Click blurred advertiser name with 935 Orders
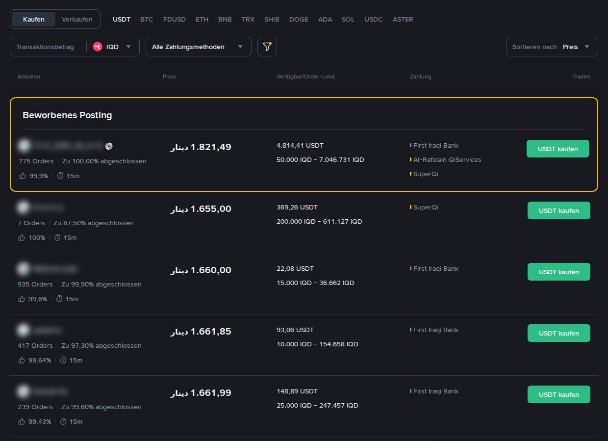Image resolution: width=608 pixels, height=441 pixels. 55,269
